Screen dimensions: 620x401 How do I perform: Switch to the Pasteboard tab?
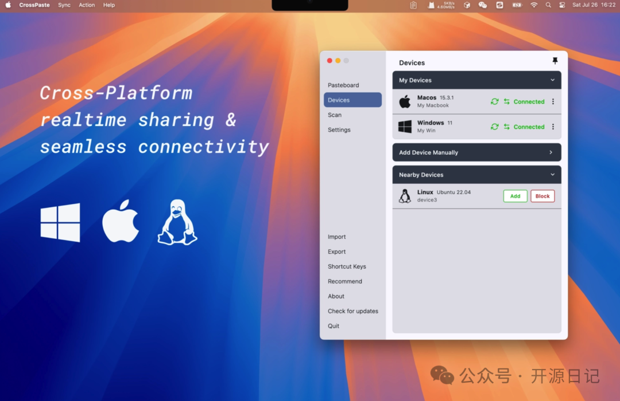tap(343, 85)
